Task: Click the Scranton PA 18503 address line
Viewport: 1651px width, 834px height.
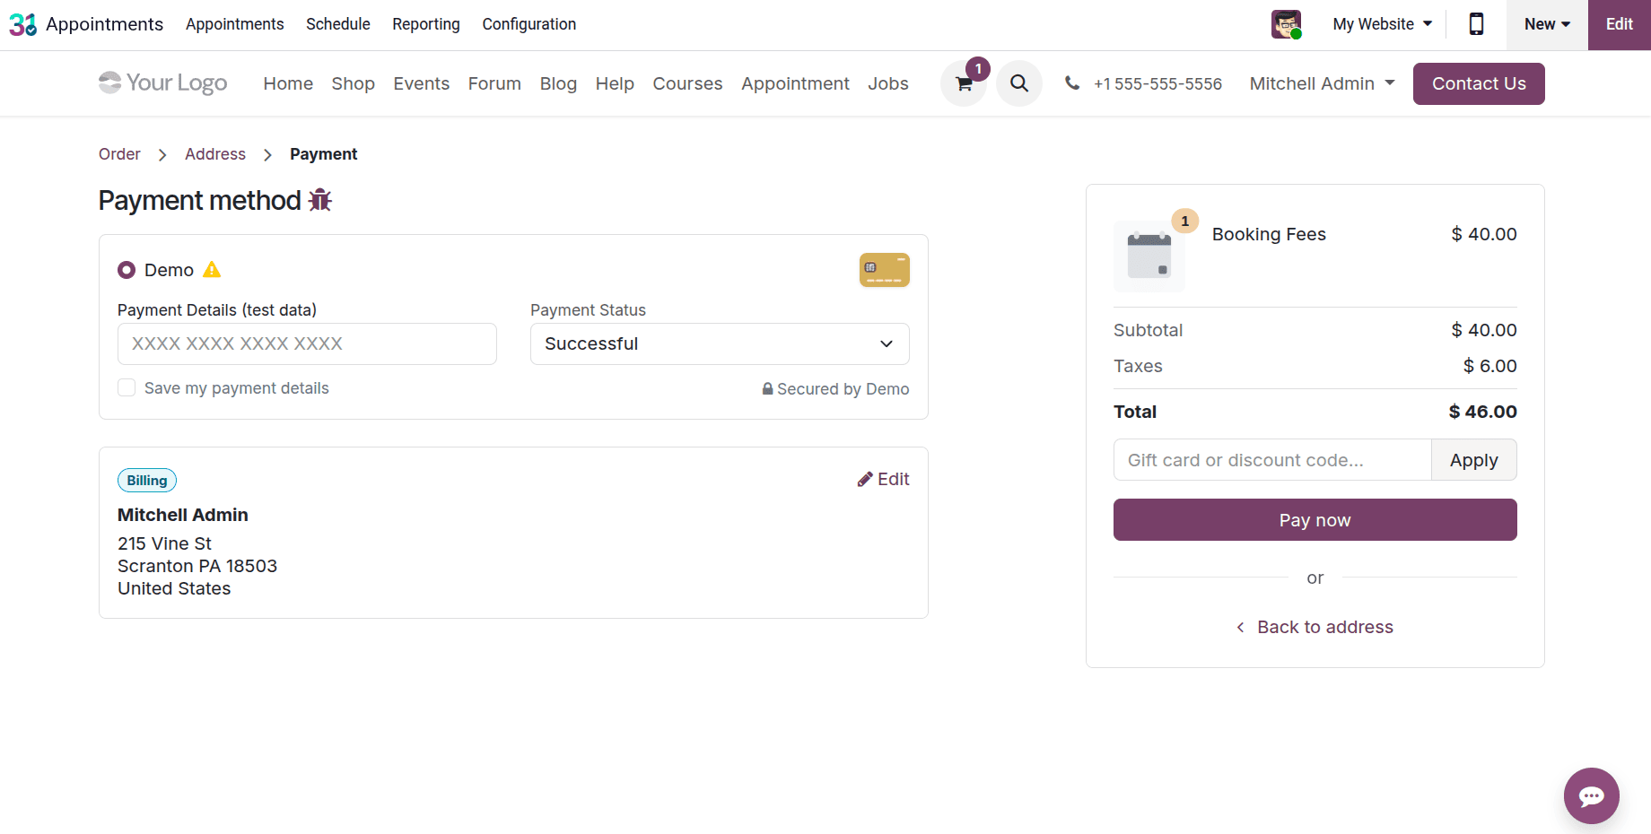Action: point(197,566)
